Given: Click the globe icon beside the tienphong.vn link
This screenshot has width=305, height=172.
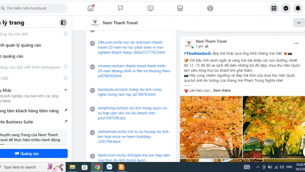Looking at the screenshot, I should tap(92, 109).
